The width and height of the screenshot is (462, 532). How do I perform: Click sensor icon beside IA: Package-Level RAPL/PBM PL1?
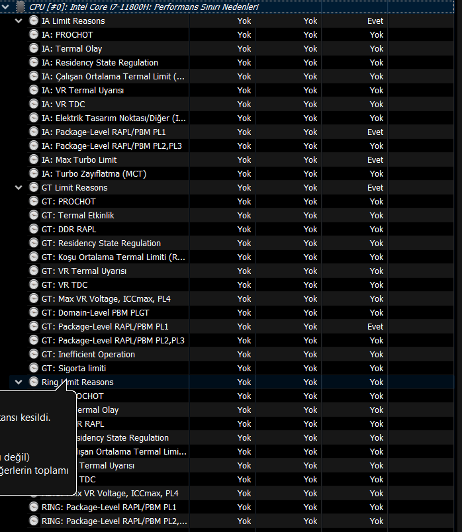(34, 132)
